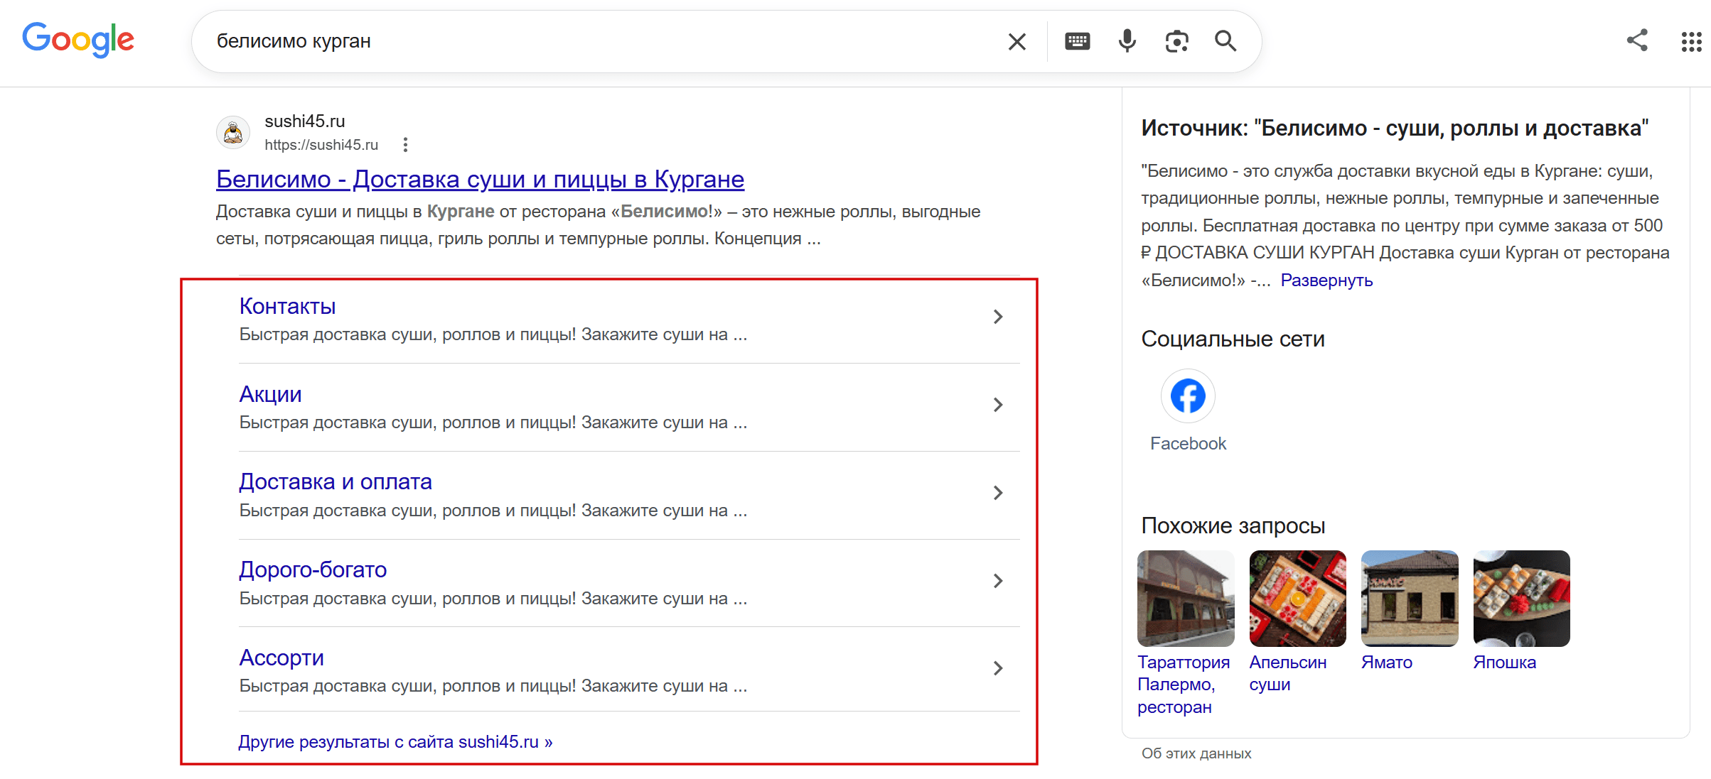Click Япошка text link
Image resolution: width=1711 pixels, height=779 pixels.
(x=1505, y=663)
